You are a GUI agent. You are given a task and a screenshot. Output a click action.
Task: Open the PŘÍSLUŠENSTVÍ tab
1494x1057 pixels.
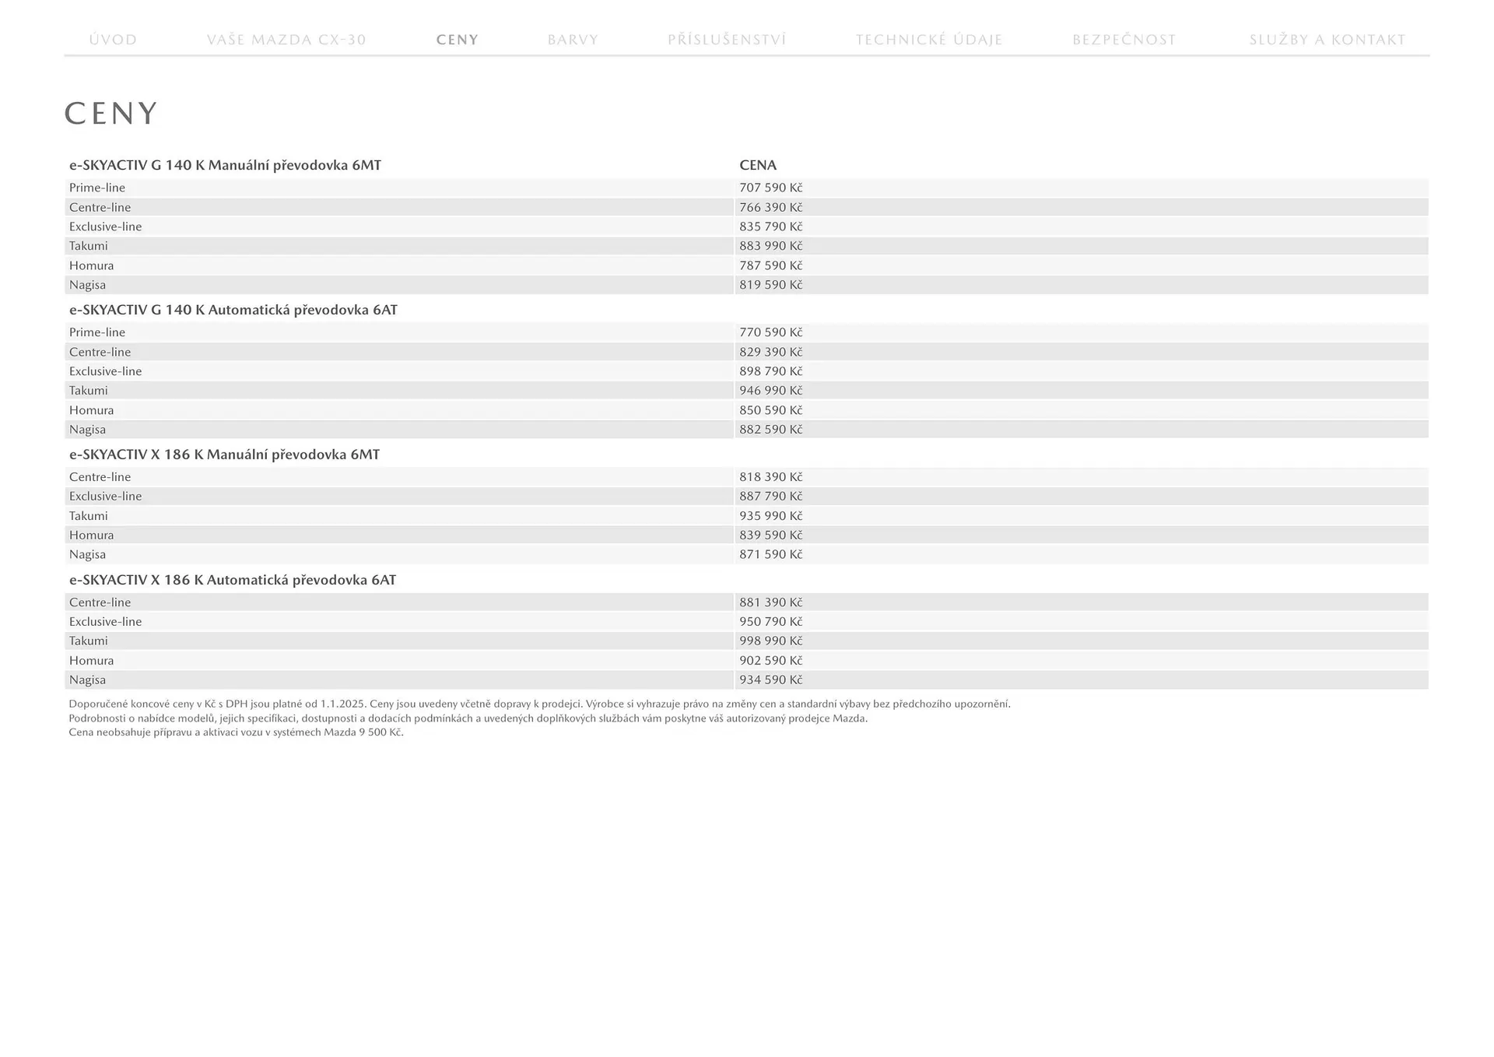tap(727, 40)
